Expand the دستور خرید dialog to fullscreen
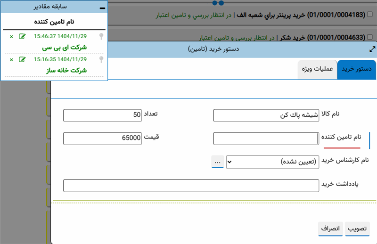 (x=372, y=49)
